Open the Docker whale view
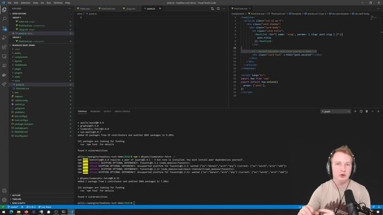The image size is (383, 215). (4, 75)
